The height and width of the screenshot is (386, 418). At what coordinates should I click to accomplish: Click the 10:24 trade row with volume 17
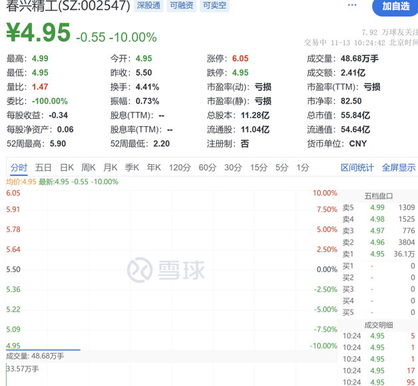(x=379, y=371)
